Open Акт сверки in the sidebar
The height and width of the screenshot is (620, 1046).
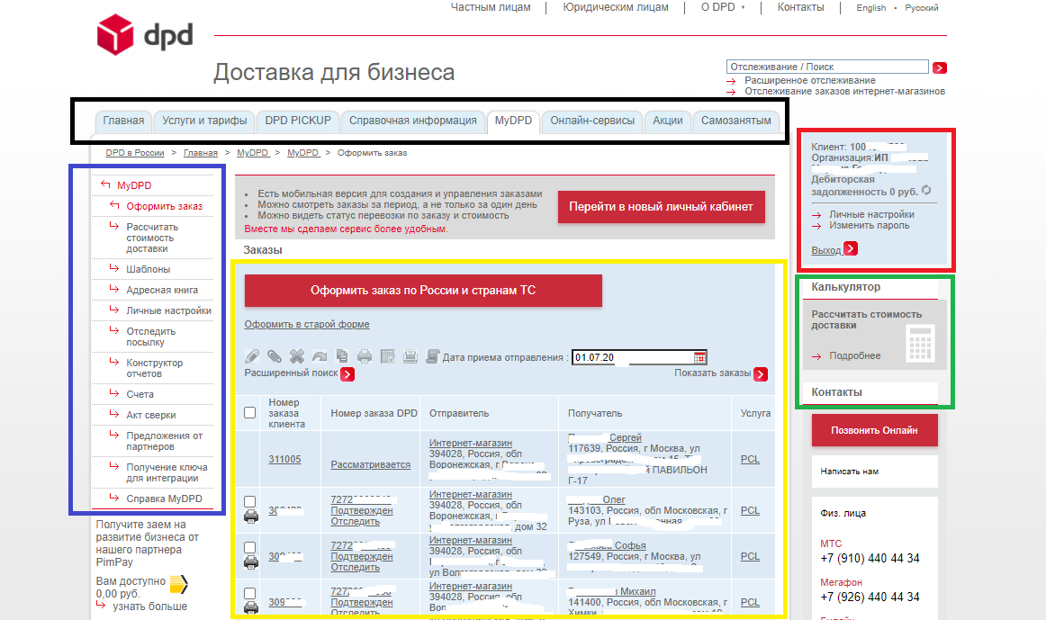150,416
